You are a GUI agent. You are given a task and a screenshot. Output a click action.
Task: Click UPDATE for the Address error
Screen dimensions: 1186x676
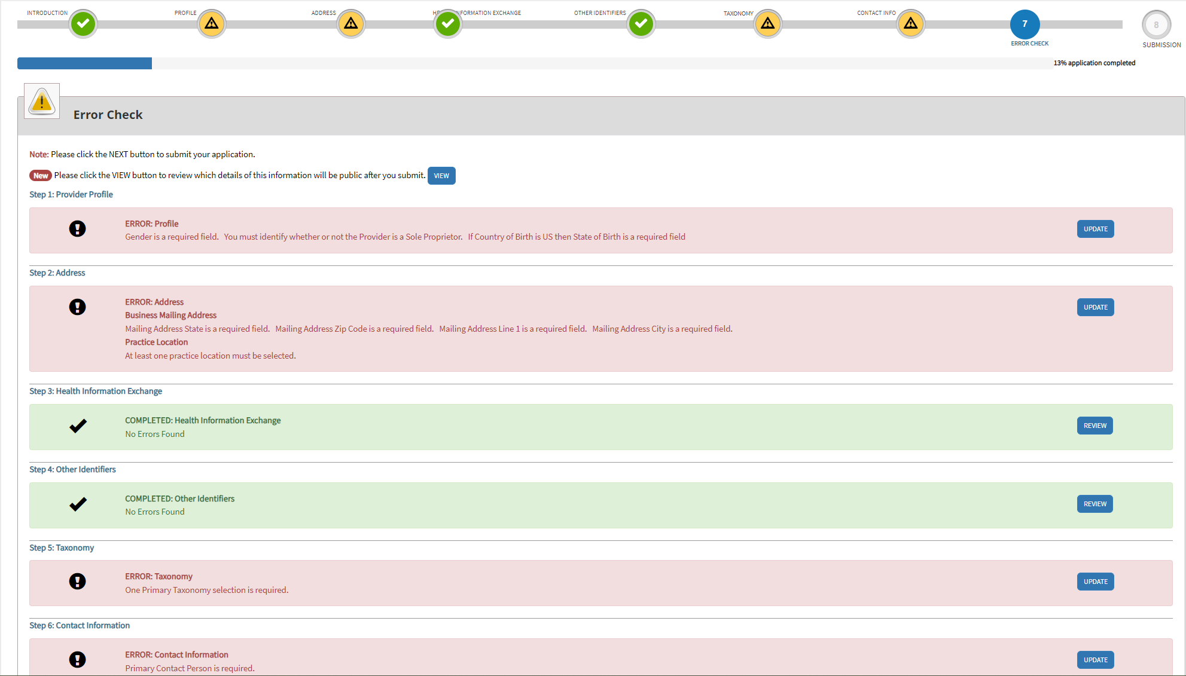[x=1095, y=307]
